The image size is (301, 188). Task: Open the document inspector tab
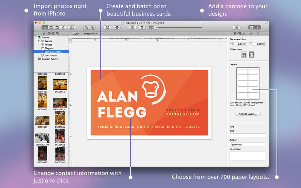click(x=237, y=33)
